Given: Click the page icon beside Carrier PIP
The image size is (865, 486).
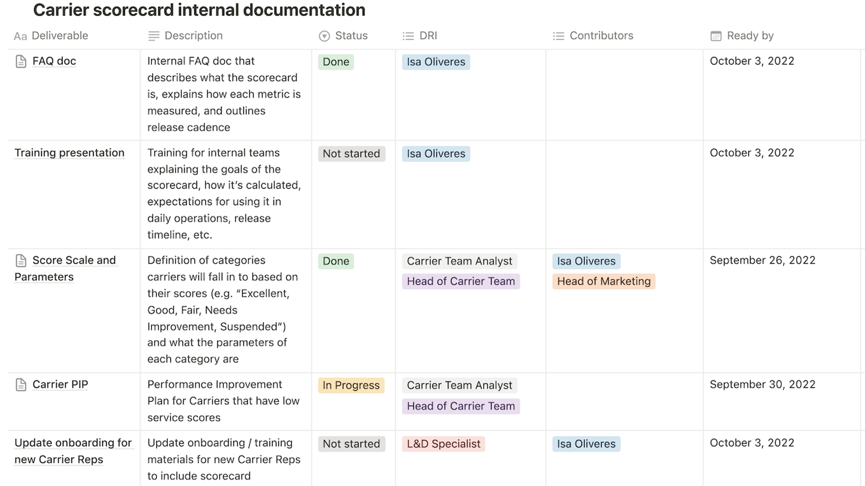Looking at the screenshot, I should click(20, 384).
